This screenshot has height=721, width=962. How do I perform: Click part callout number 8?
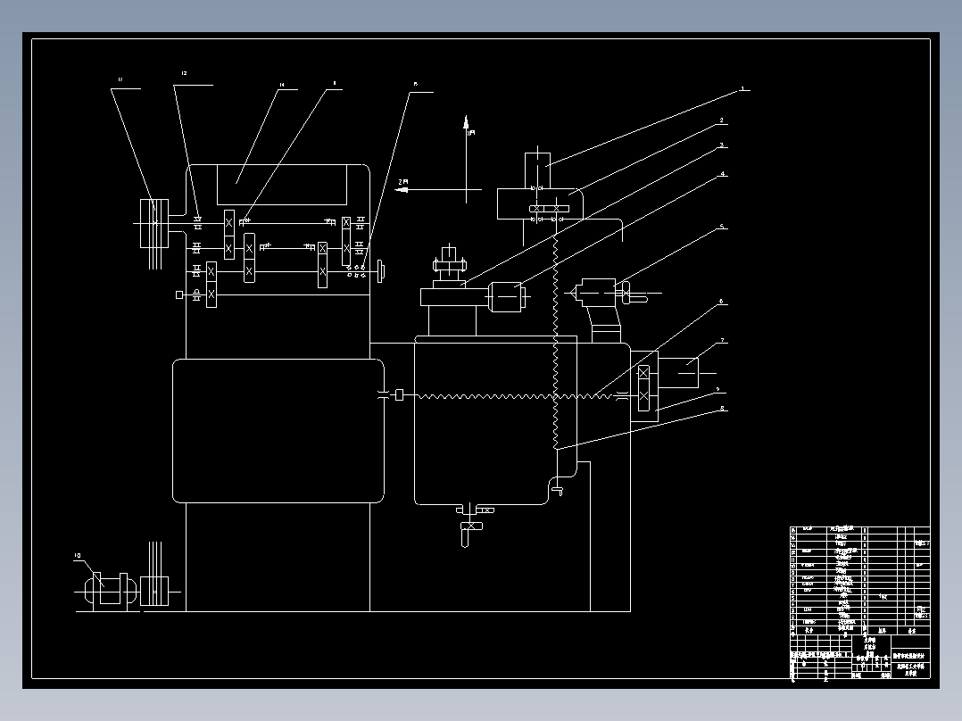[722, 408]
